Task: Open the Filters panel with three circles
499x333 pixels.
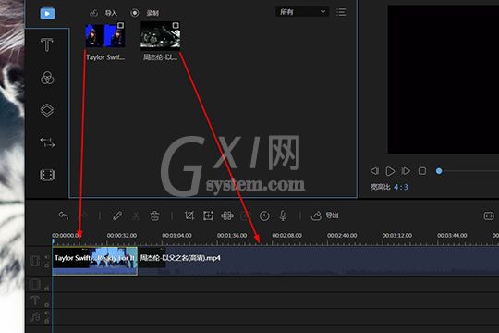Action: coord(47,78)
